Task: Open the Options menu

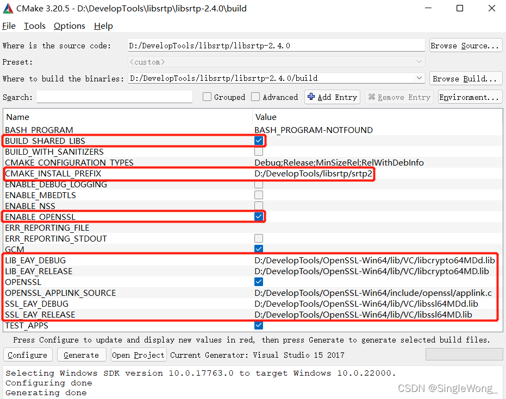Action: point(70,26)
